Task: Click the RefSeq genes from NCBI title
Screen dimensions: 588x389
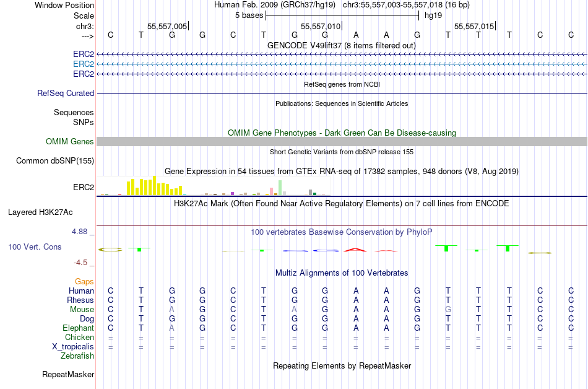Action: coord(342,84)
